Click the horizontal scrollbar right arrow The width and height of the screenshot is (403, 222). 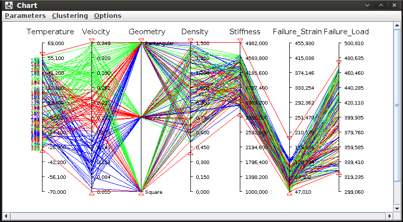[x=390, y=216]
